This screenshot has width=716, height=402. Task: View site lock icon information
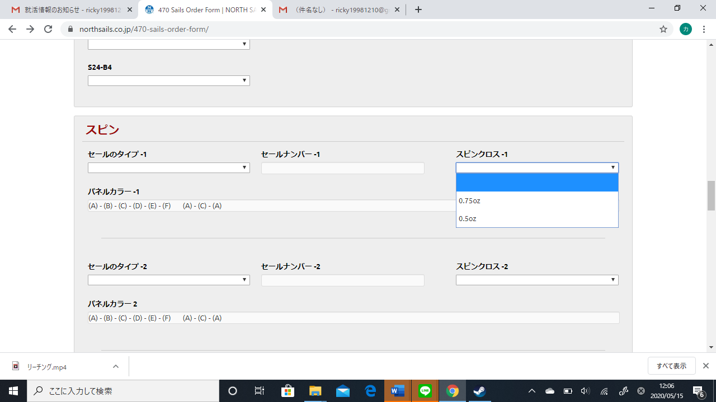tap(70, 29)
